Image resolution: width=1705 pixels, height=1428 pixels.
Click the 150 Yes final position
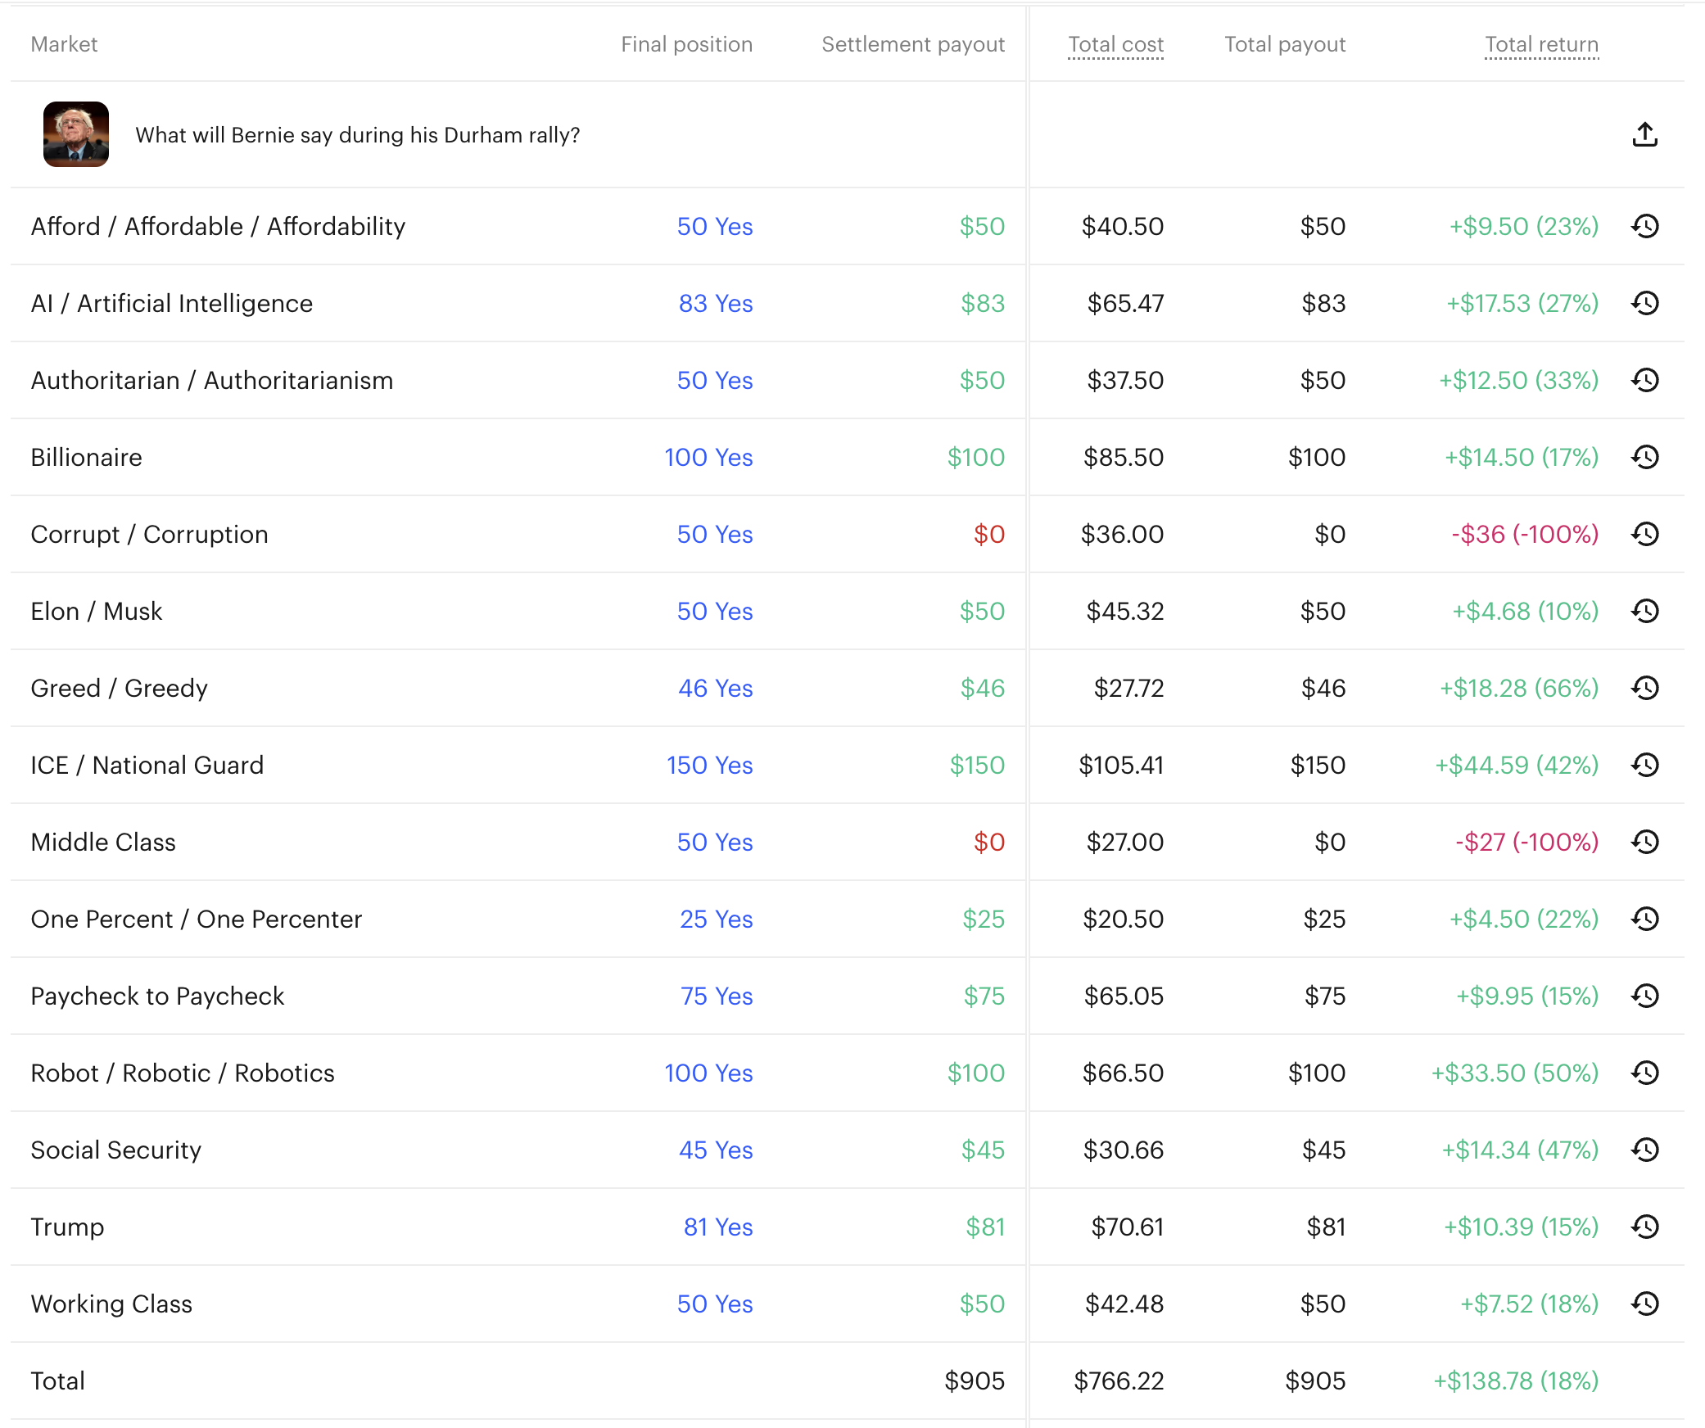point(709,765)
